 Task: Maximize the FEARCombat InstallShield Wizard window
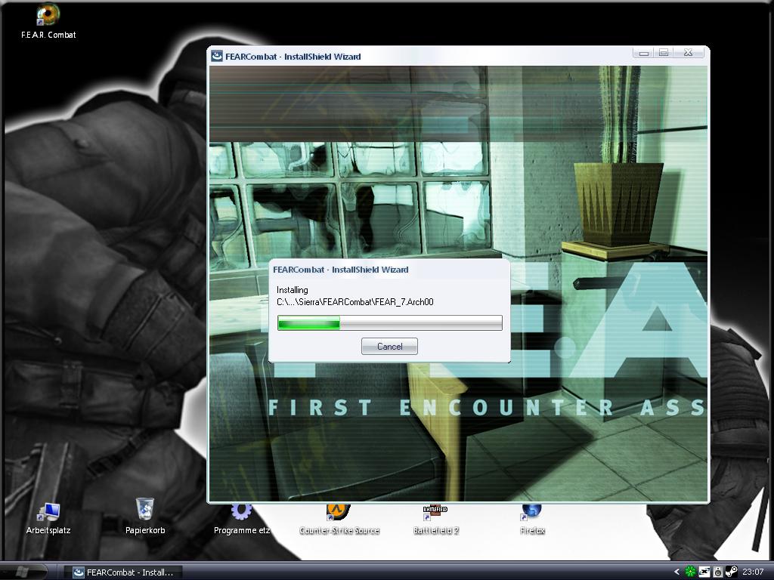click(664, 52)
